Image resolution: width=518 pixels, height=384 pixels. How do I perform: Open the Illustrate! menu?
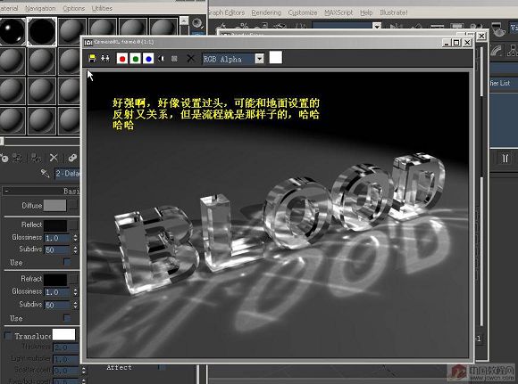pyautogui.click(x=394, y=12)
